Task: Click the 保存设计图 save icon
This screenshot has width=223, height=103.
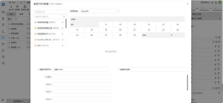Action: 25,7
